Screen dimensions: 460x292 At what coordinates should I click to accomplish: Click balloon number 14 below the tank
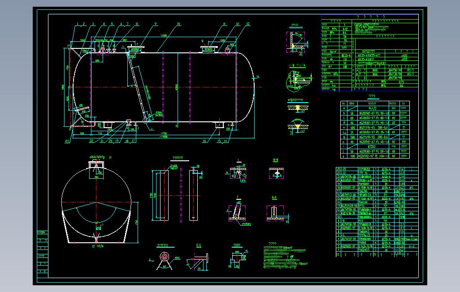pos(226,141)
